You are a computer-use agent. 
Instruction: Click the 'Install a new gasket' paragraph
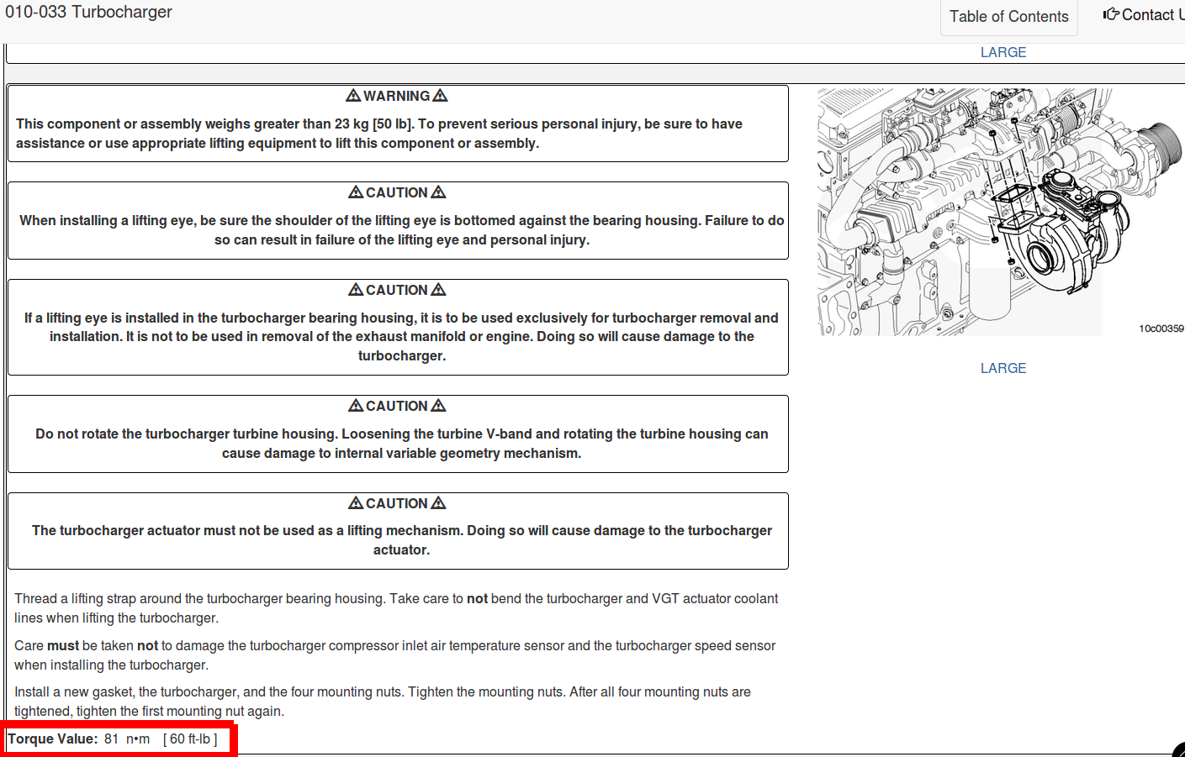pos(383,702)
